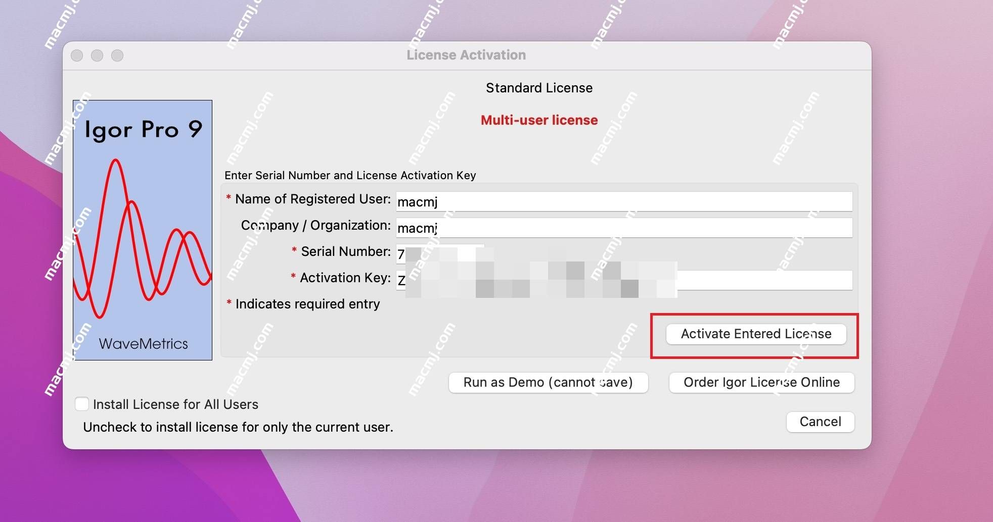Click the 'Serial Number:' label

[346, 251]
